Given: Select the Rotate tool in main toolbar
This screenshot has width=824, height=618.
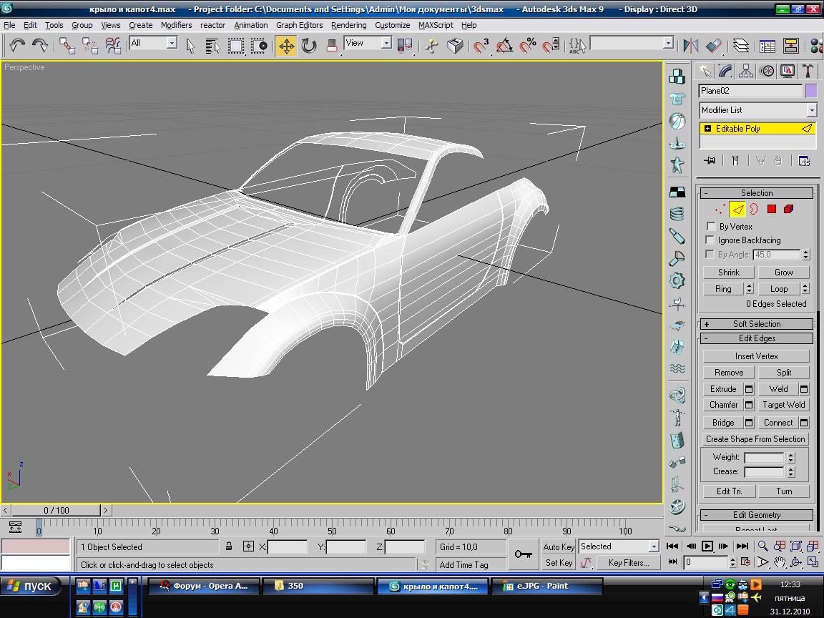Looking at the screenshot, I should pyautogui.click(x=309, y=46).
